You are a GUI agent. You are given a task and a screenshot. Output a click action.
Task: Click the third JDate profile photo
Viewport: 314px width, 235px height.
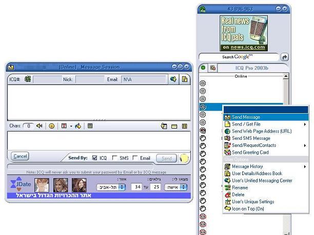point(79,185)
